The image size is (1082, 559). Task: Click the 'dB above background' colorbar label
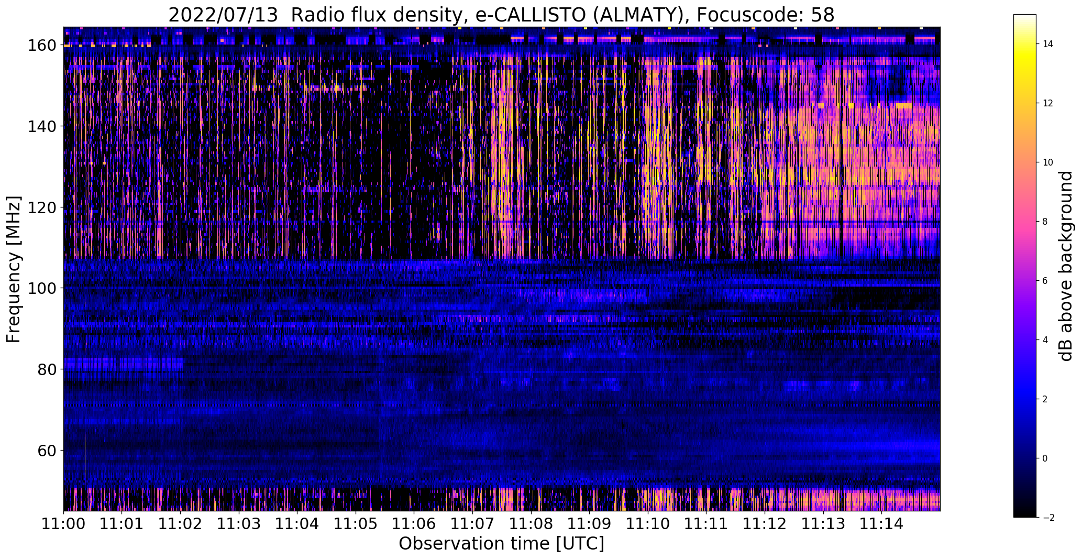(x=1065, y=266)
